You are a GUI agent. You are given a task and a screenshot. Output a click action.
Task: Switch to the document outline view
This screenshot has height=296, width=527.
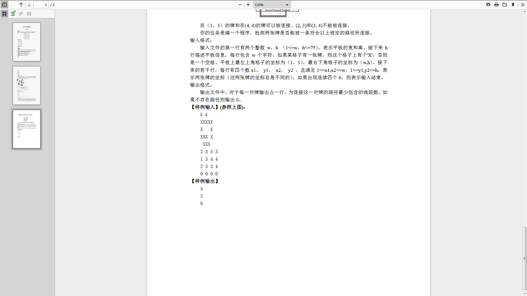13,14
